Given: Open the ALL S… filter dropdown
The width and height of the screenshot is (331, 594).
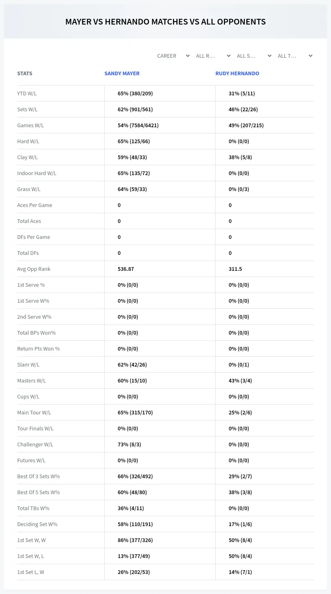Looking at the screenshot, I should pos(254,56).
